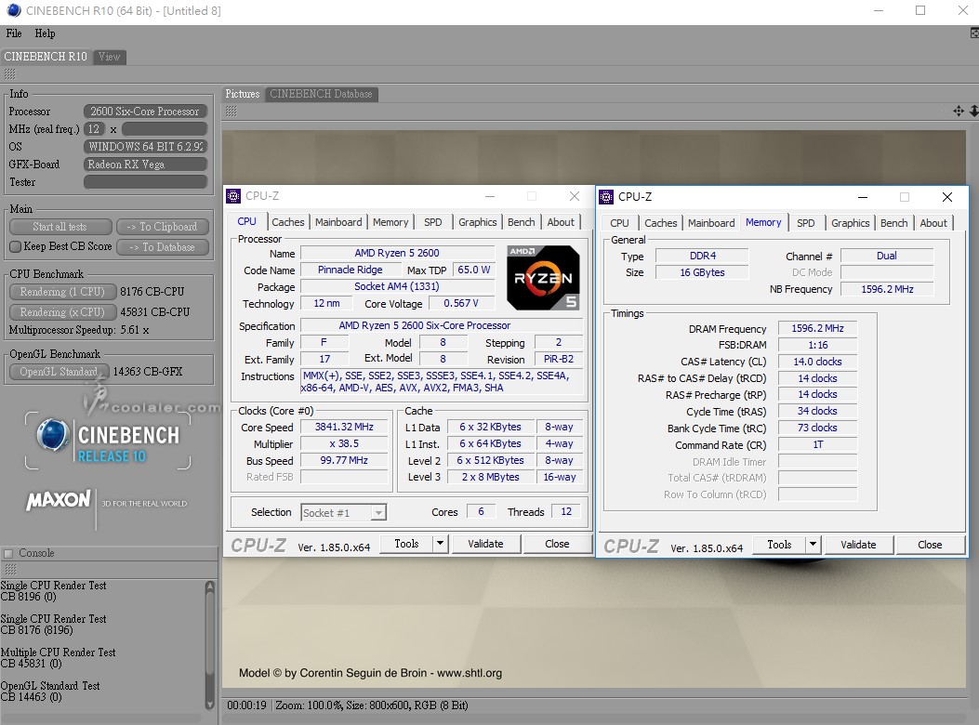Click Validate in left CPU-Z window
The height and width of the screenshot is (725, 979).
(x=485, y=544)
